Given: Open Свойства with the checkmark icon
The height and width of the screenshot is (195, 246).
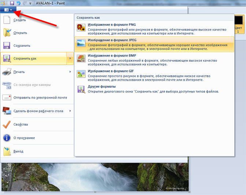Looking at the screenshot, I should click(x=37, y=125).
